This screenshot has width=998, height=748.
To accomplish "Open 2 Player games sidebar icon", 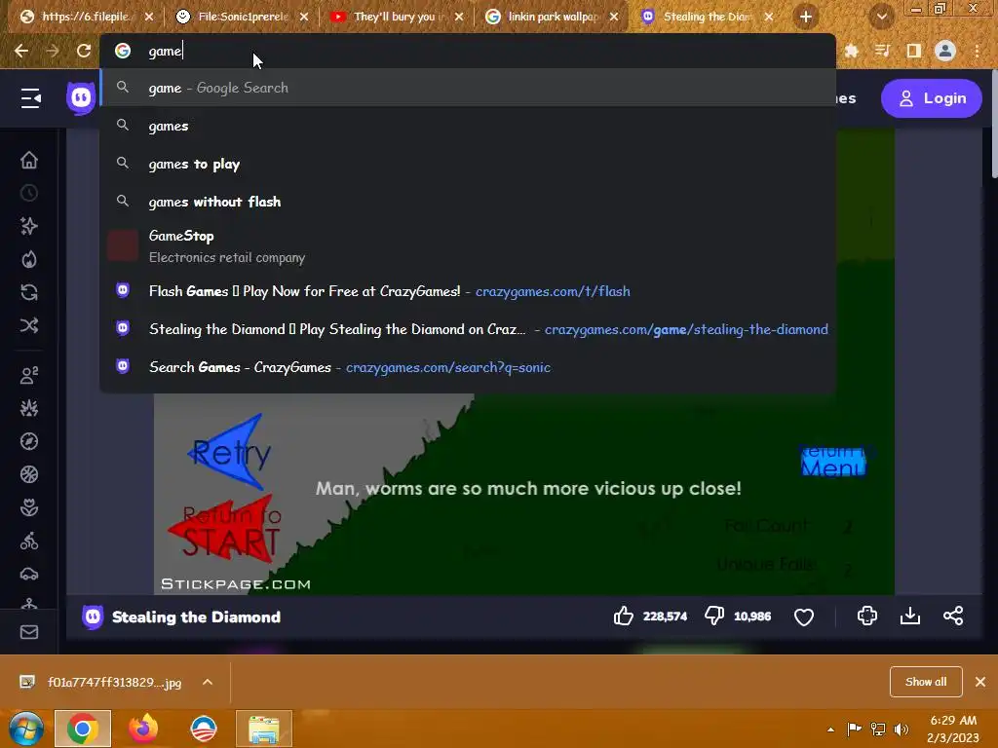I will coord(28,375).
